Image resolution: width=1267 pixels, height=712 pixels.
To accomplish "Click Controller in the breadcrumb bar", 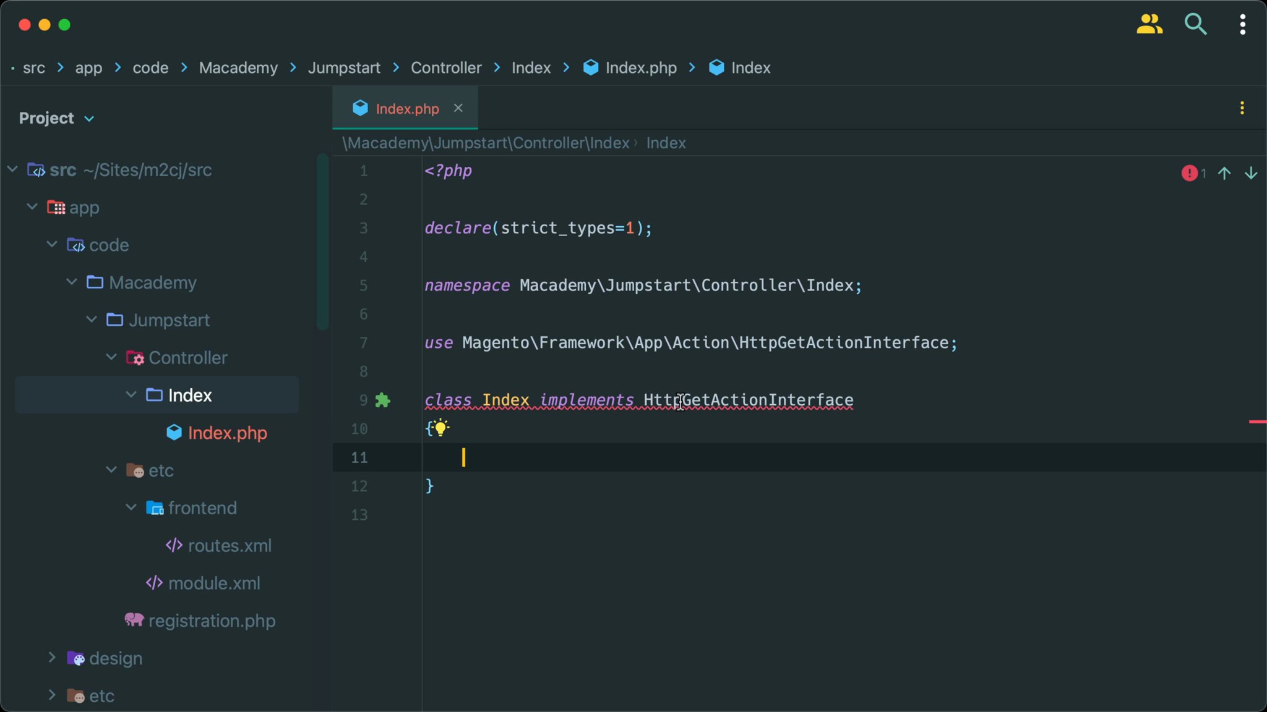I will pyautogui.click(x=445, y=68).
